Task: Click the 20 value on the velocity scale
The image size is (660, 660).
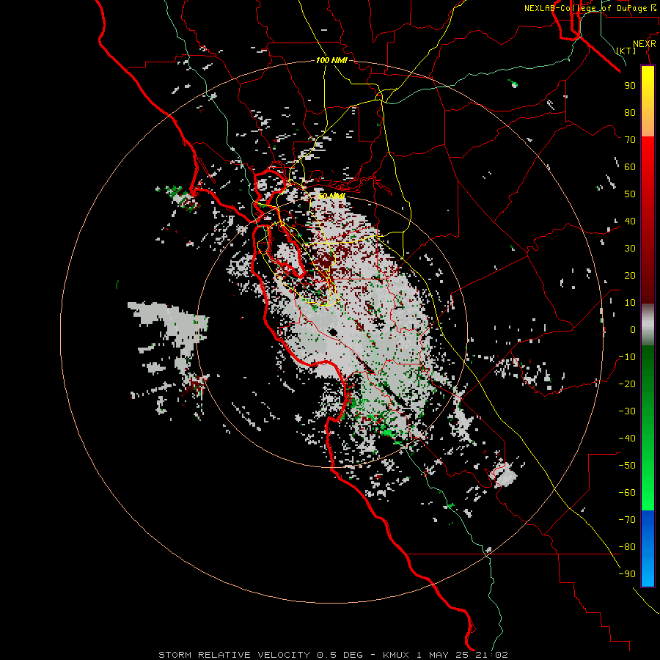Action: (630, 276)
